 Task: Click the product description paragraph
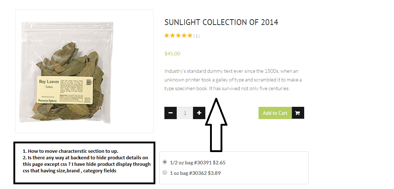pyautogui.click(x=233, y=80)
